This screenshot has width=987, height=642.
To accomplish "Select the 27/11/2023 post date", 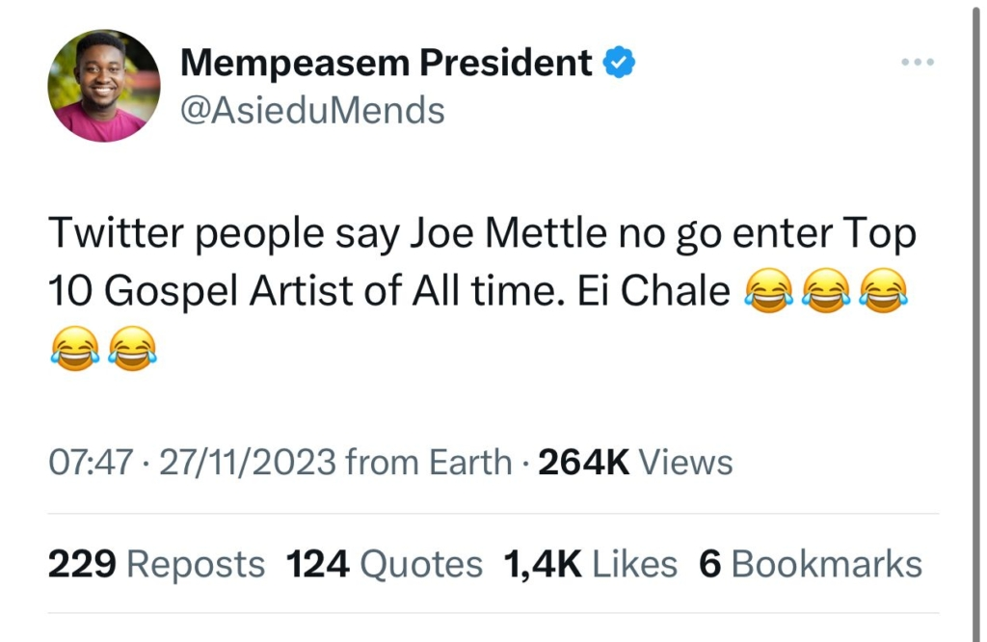I will coord(247,463).
